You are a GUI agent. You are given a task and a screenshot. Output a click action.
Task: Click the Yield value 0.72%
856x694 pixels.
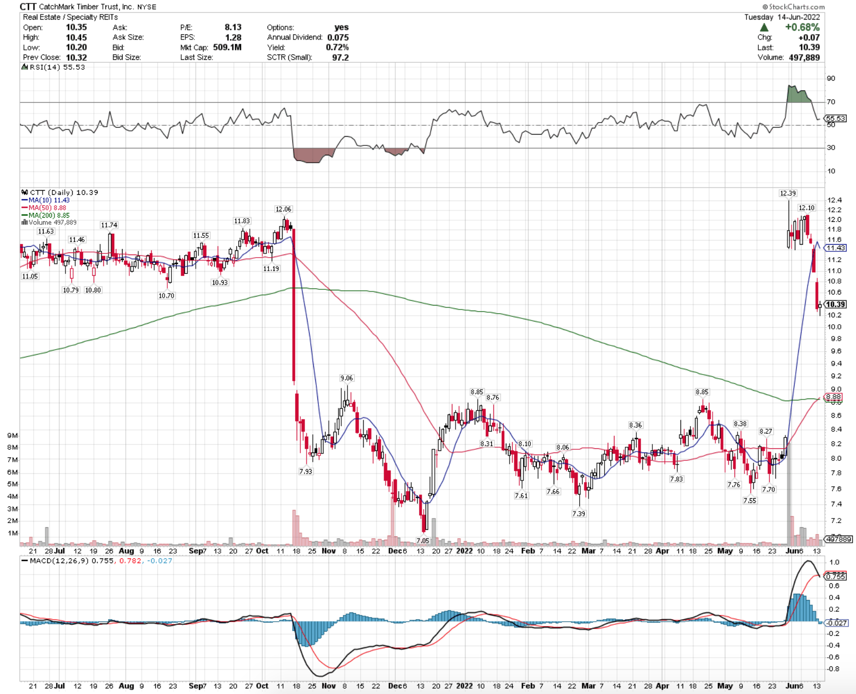(337, 47)
